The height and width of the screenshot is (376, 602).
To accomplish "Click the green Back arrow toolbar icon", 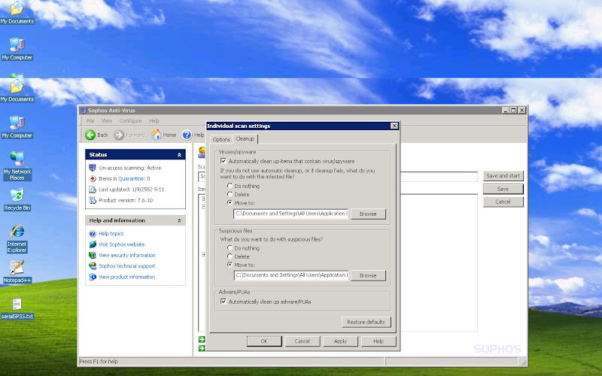I will 90,135.
